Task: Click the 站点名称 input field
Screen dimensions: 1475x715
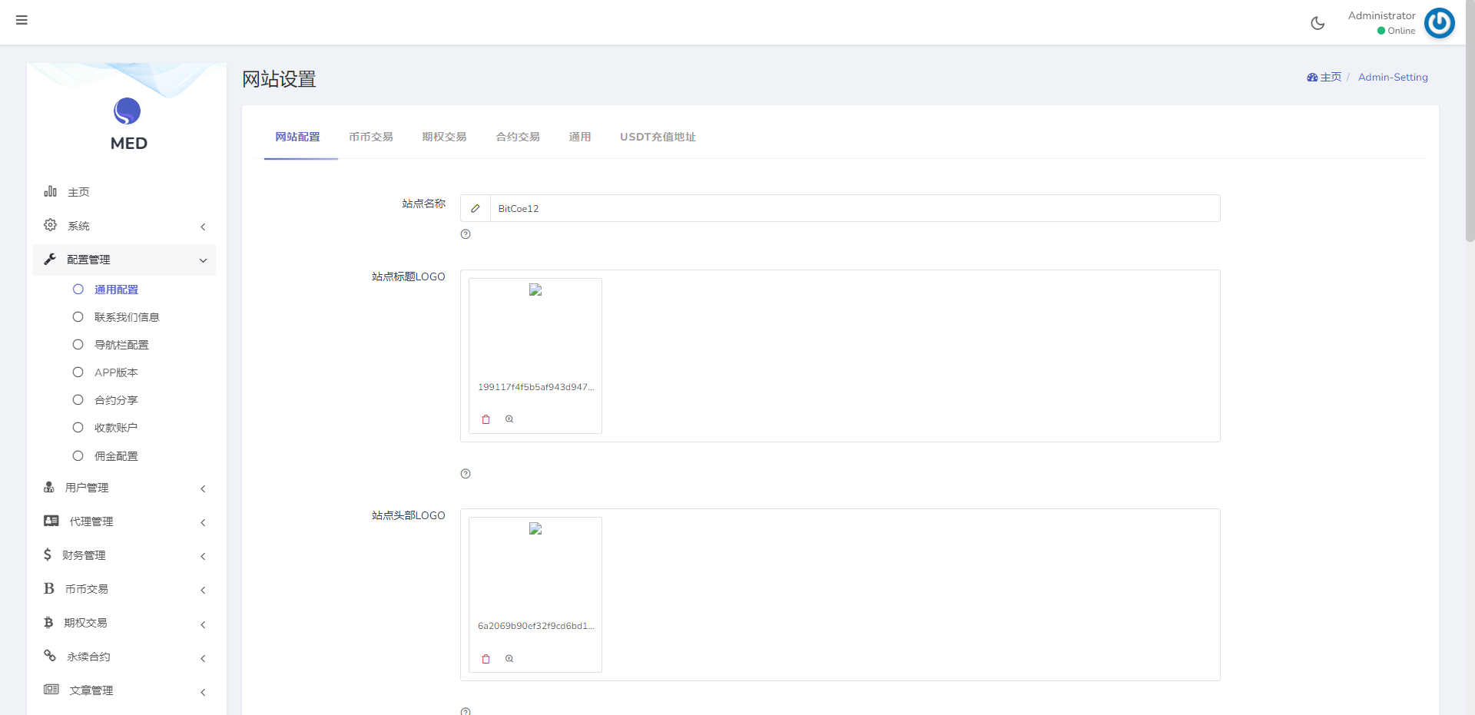Action: click(x=853, y=208)
